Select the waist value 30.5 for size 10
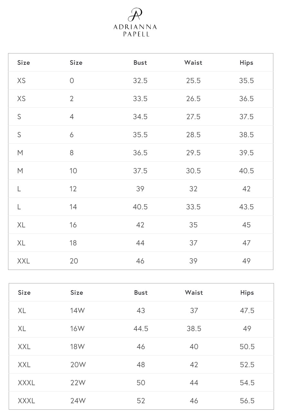Image resolution: width=283 pixels, height=420 pixels. [193, 171]
